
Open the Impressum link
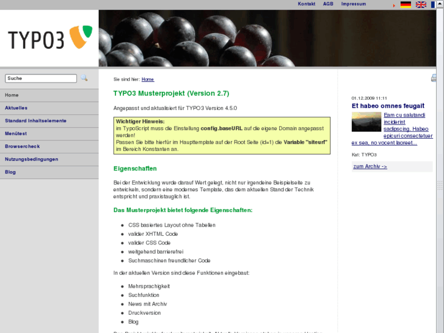coord(354,4)
